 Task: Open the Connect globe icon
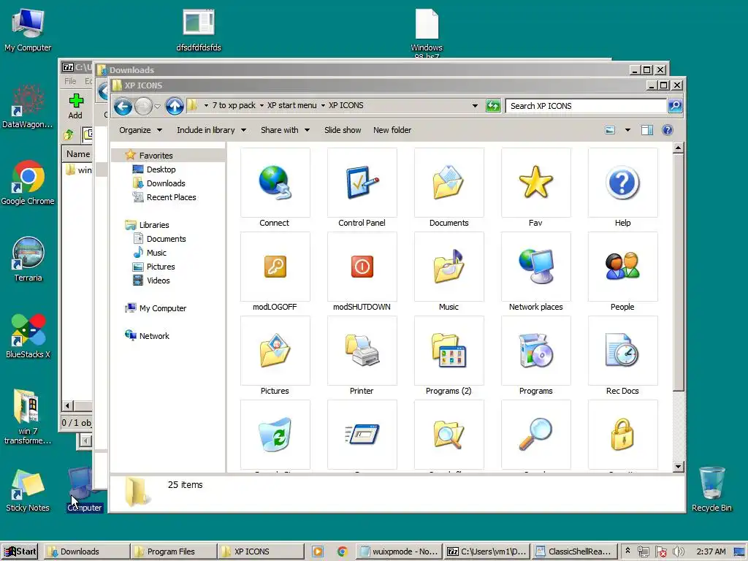point(275,183)
